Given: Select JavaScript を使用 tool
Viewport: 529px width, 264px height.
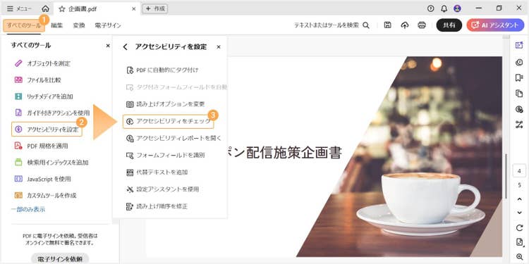Looking at the screenshot, I should tap(43, 179).
